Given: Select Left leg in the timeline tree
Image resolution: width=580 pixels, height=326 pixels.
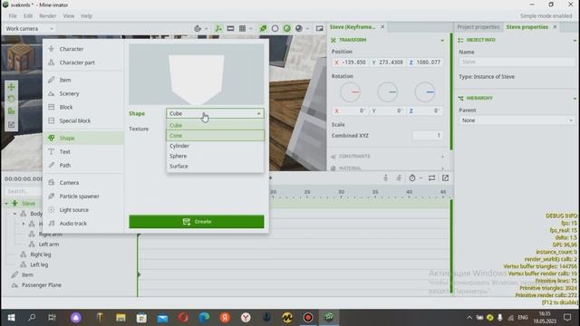Looking at the screenshot, I should (x=39, y=264).
